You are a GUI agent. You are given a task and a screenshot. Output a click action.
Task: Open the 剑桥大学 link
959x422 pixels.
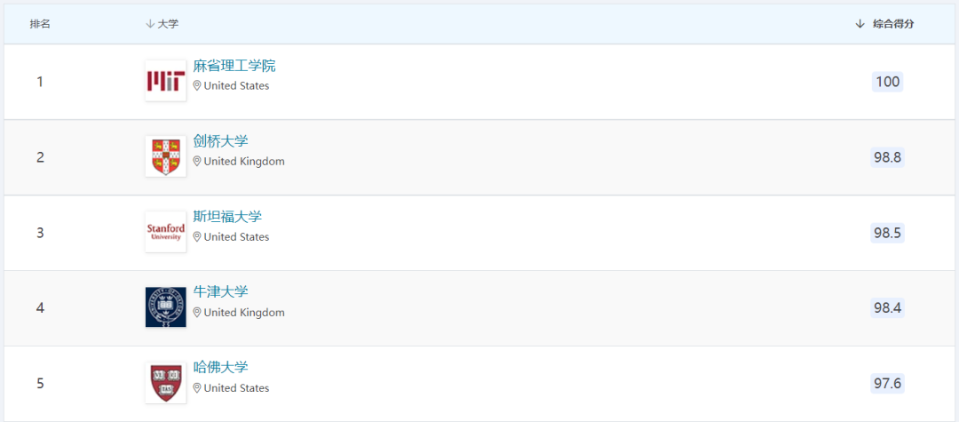(x=220, y=141)
